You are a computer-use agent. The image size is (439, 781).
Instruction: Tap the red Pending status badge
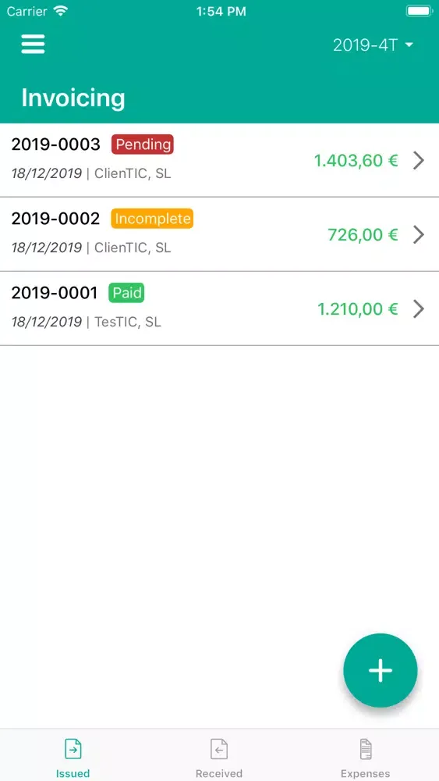click(x=143, y=144)
